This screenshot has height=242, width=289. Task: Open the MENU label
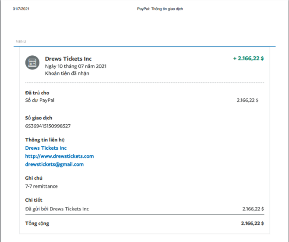pyautogui.click(x=21, y=42)
